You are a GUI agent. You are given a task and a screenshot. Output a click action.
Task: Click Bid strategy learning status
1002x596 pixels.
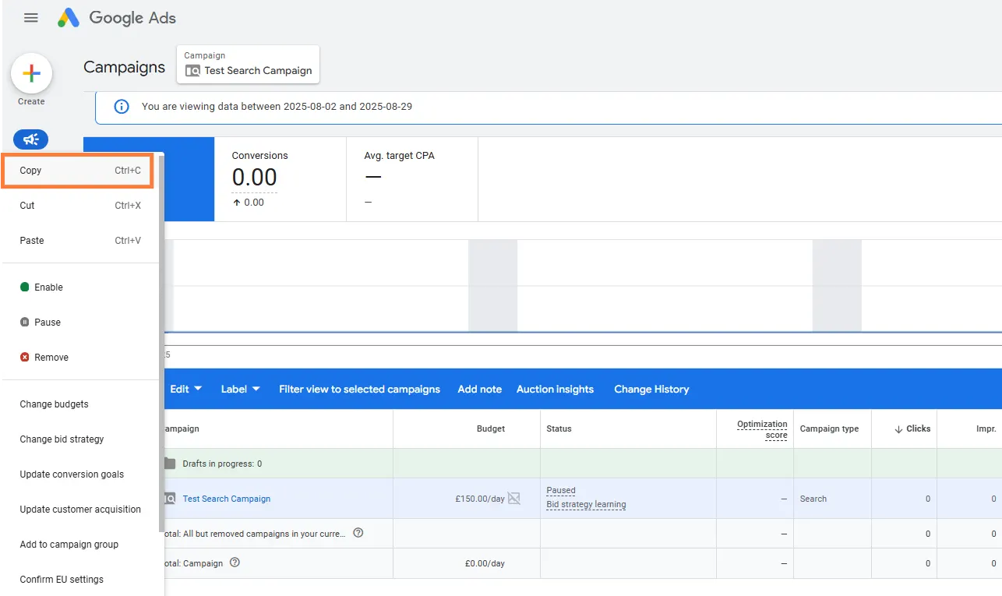pyautogui.click(x=586, y=505)
